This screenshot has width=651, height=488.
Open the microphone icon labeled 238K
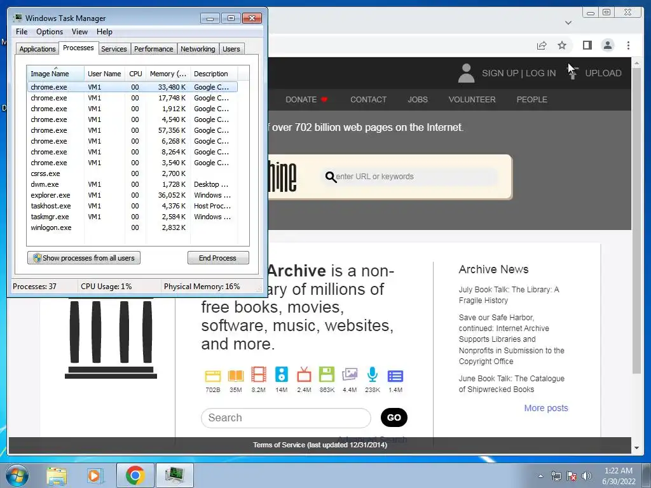pyautogui.click(x=373, y=375)
